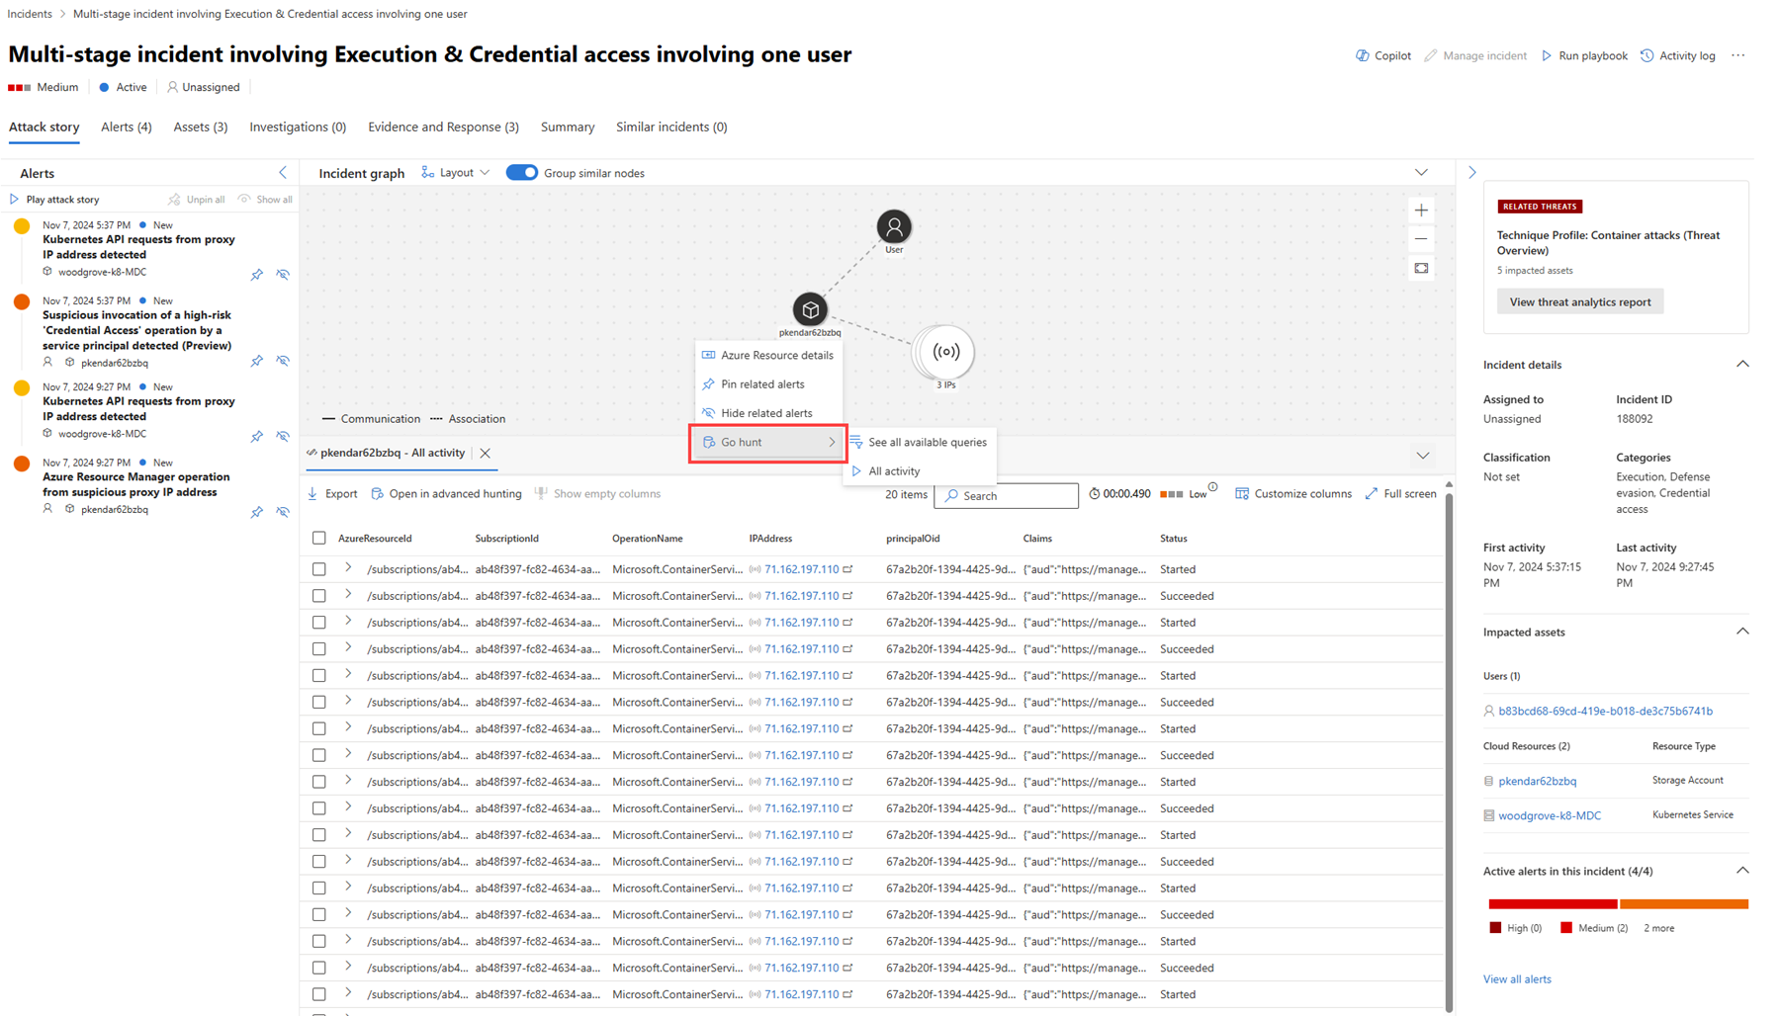Image resolution: width=1780 pixels, height=1016 pixels.
Task: Choose Hide related alerts menu entry
Action: coord(768,413)
